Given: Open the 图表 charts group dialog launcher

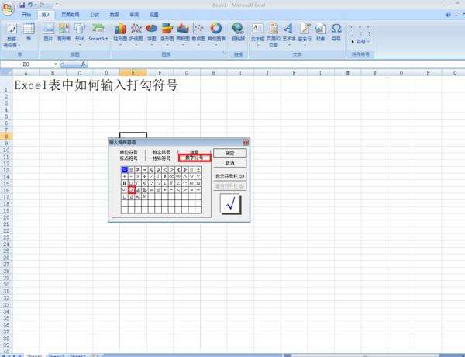Looking at the screenshot, I should tap(225, 54).
